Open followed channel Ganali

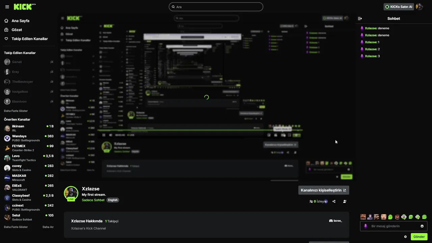pyautogui.click(x=28, y=62)
